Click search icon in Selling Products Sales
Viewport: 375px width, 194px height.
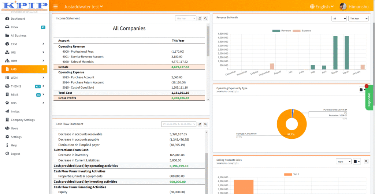[366, 161]
